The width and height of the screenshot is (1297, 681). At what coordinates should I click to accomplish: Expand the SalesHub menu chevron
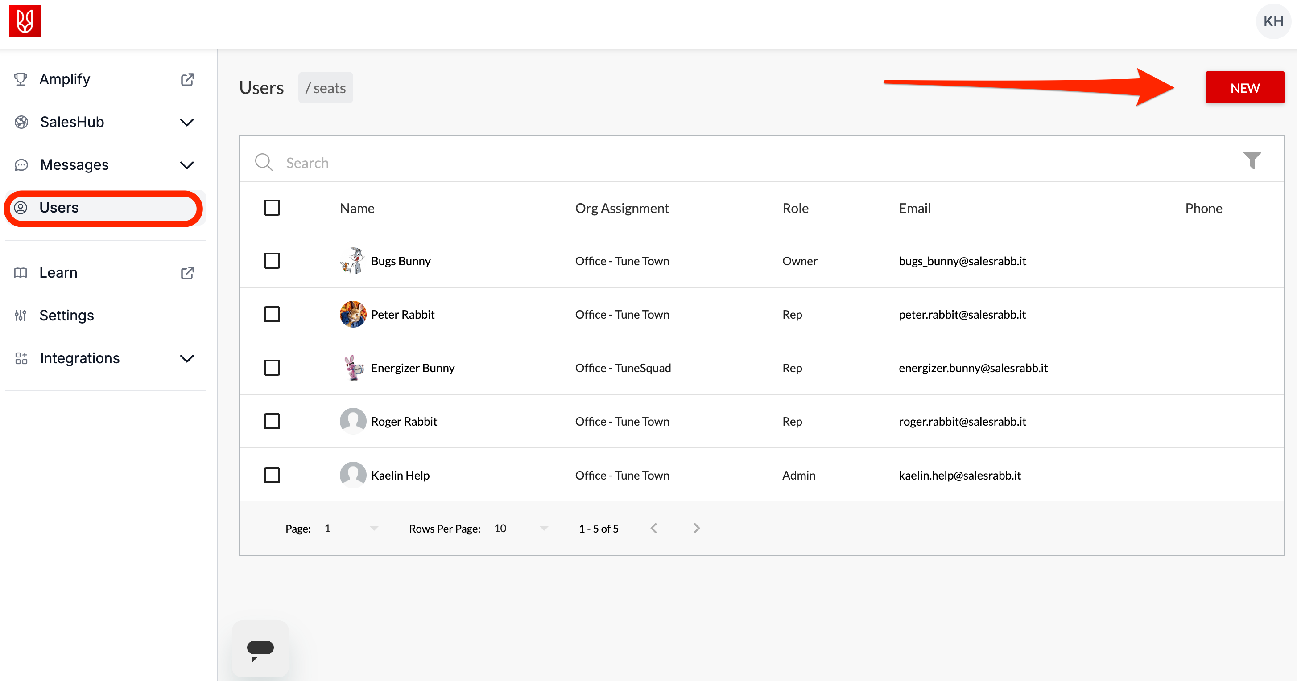(x=187, y=122)
